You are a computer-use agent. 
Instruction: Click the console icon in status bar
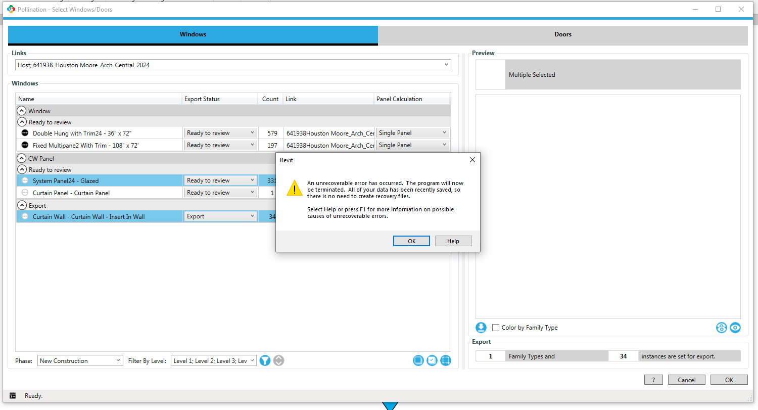click(x=13, y=396)
